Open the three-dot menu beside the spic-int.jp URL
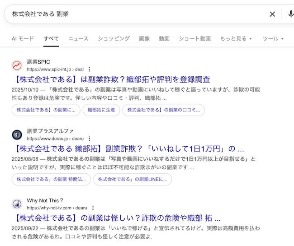Viewport: 294px width, 246px height. [89, 70]
